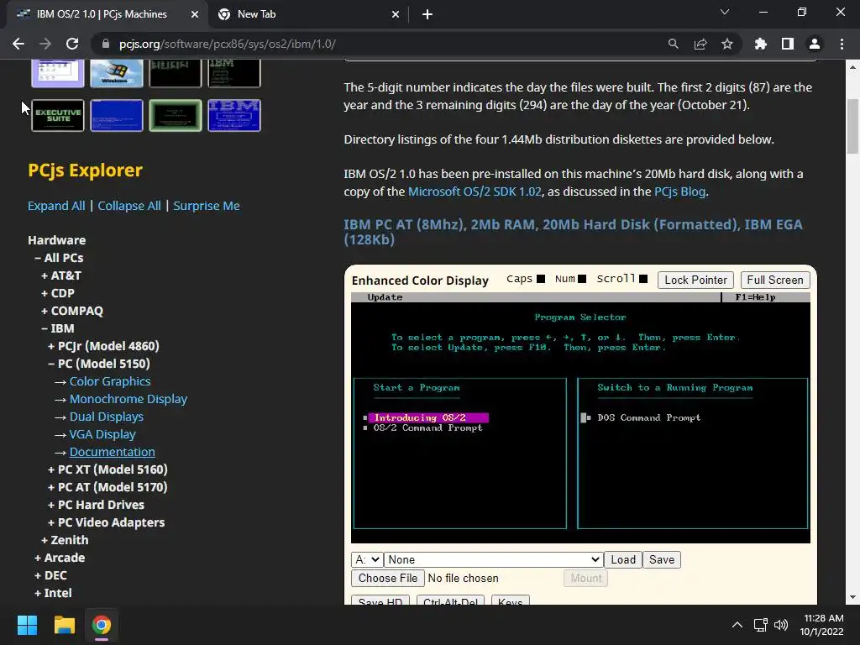Toggle the browser side panel
The width and height of the screenshot is (860, 645).
(787, 44)
